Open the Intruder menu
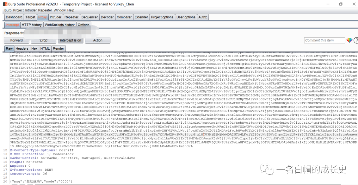The width and height of the screenshot is (358, 185). click(x=31, y=10)
